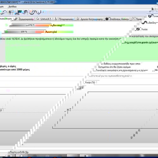
Task: Click the download arrow icon beside Πληροφορίες
Action: 56,19
